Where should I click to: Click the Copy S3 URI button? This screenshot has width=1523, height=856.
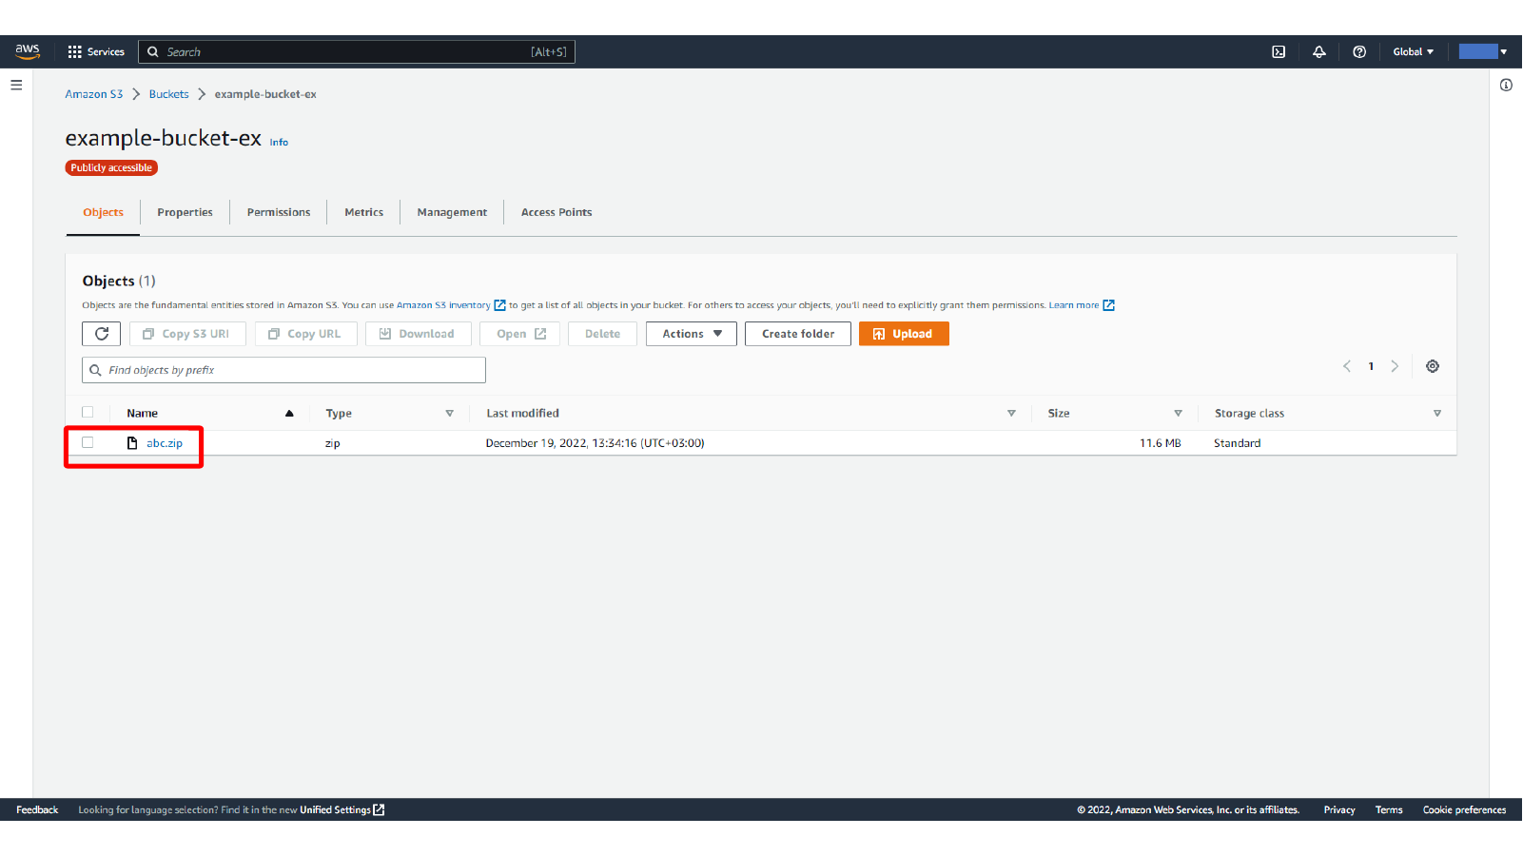pos(187,334)
